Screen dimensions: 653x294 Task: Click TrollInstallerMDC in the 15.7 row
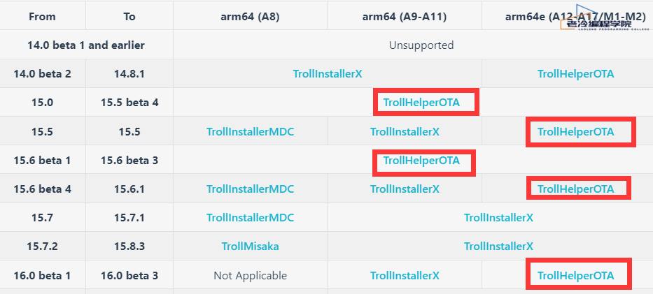coord(250,218)
